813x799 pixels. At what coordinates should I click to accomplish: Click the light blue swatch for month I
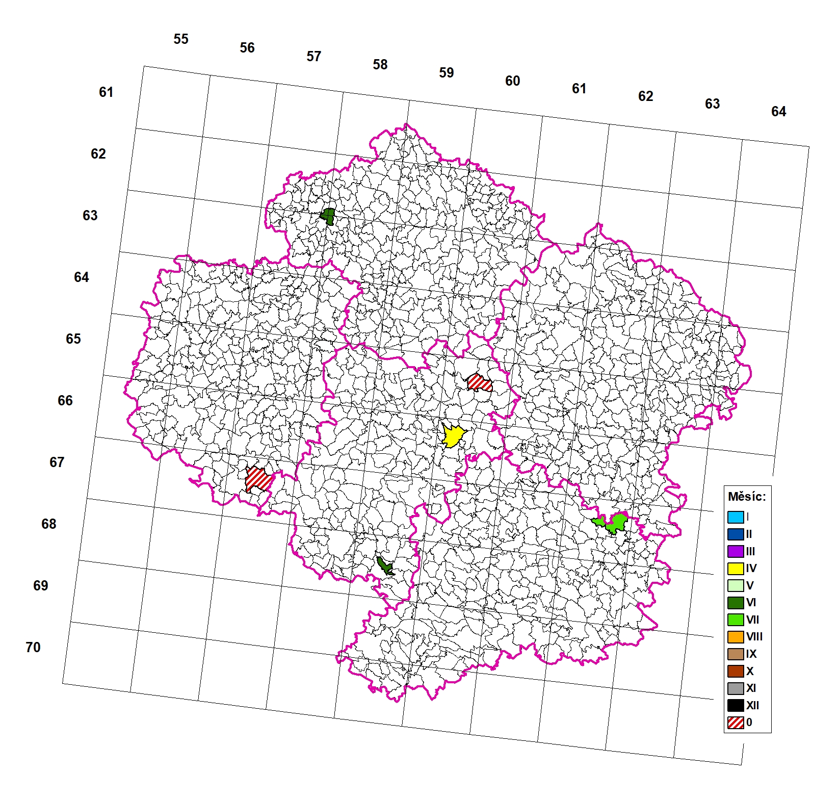(x=736, y=517)
